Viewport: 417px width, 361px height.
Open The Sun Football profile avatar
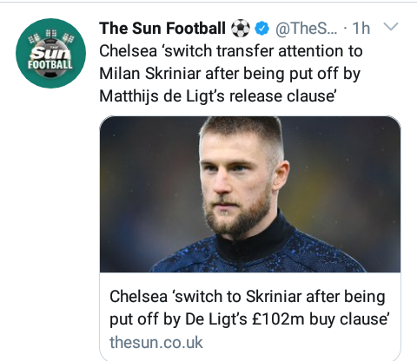[x=50, y=53]
